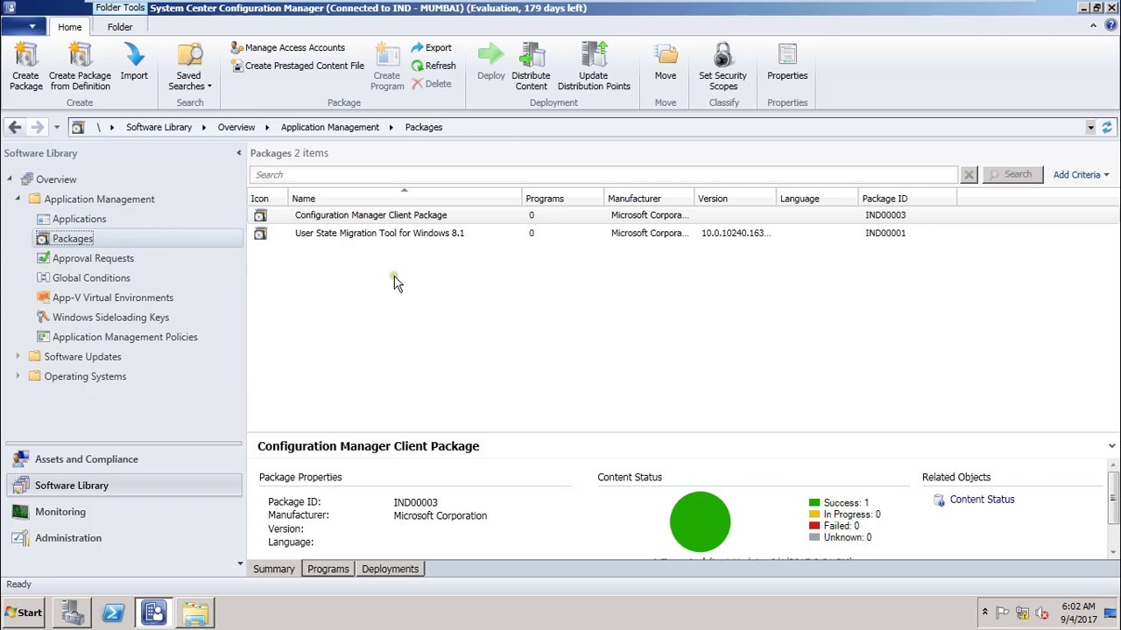The height and width of the screenshot is (630, 1121).
Task: Open the Monitoring workspace
Action: coord(123,512)
